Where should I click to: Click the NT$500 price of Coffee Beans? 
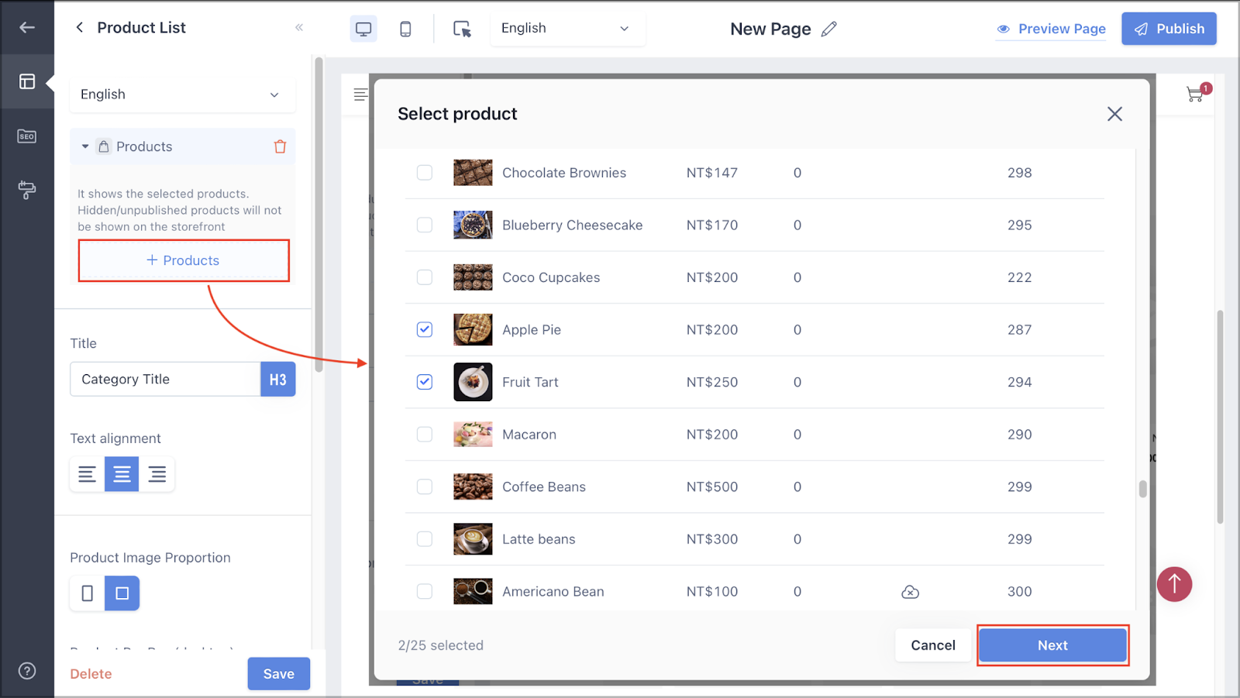tap(712, 487)
